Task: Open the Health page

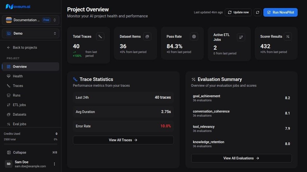Action: click(30, 76)
